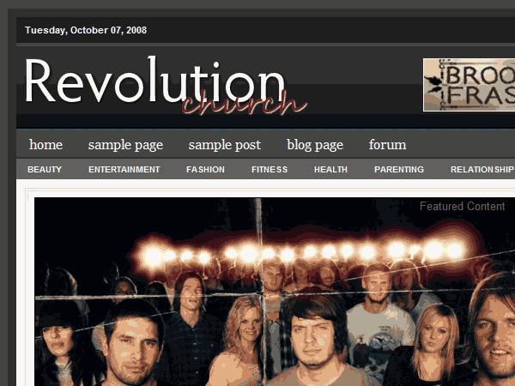Image resolution: width=515 pixels, height=386 pixels.
Task: Go to the sample page link
Action: 125,145
